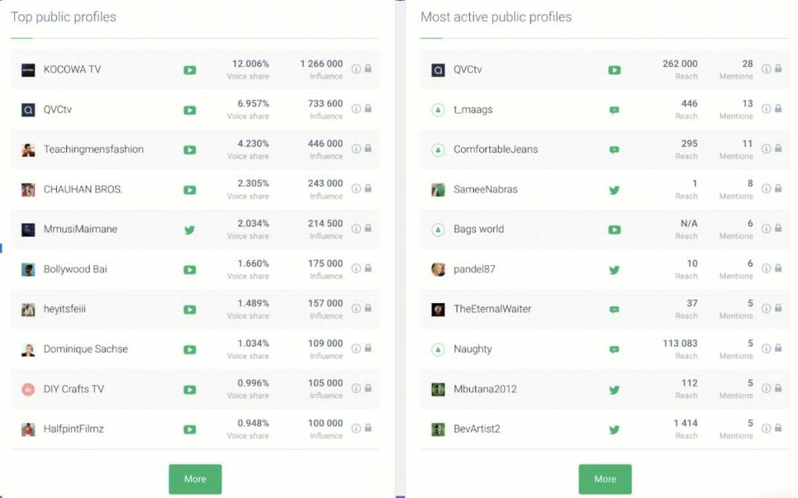The image size is (798, 498).
Task: Click the Twitter icon next to SameeNabras
Action: (614, 190)
